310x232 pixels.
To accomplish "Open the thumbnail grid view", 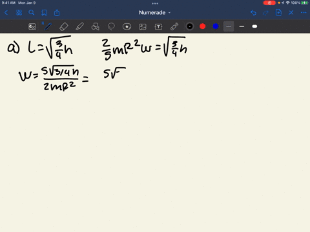I will [19, 13].
